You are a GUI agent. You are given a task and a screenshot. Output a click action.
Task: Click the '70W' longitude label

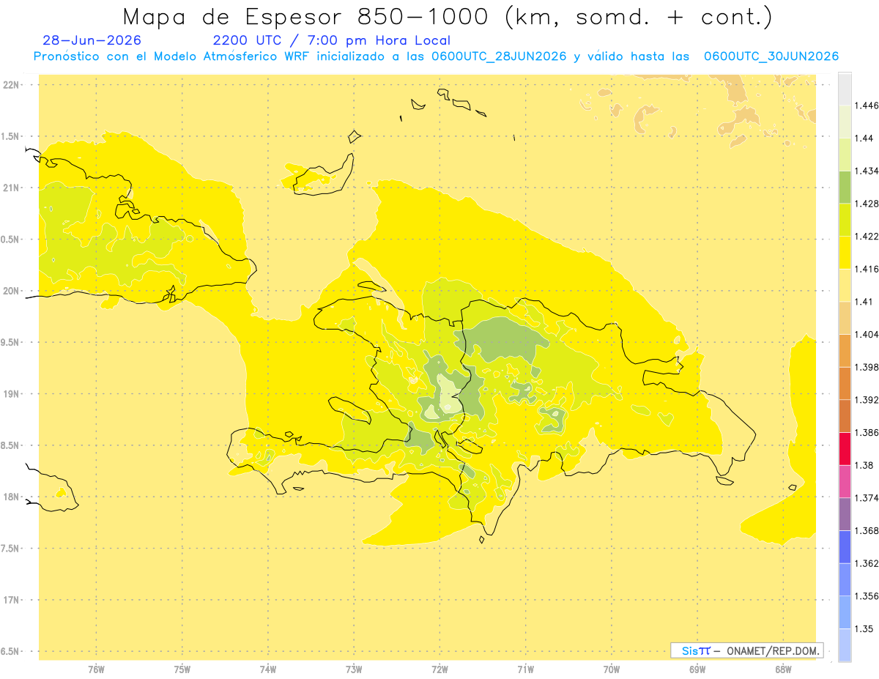click(x=612, y=670)
